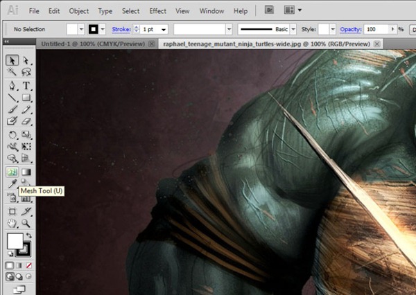This screenshot has height=295, width=416.
Task: Close the Untitled-1 tab
Action: coord(151,44)
